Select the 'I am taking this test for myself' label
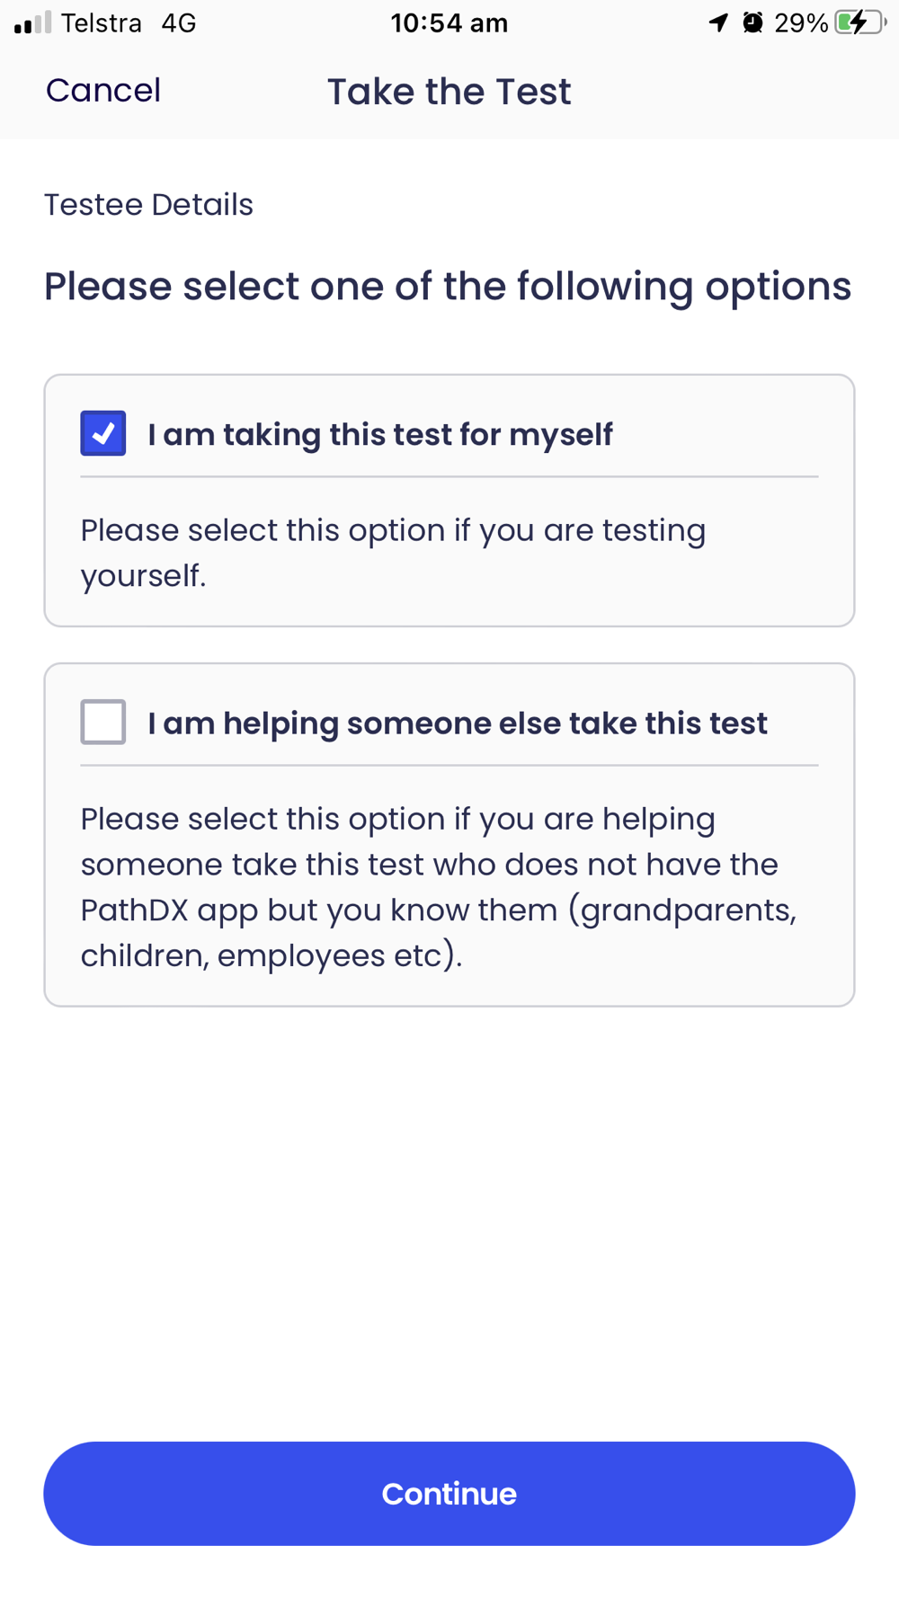Viewport: 899px width, 1598px height. click(x=380, y=435)
